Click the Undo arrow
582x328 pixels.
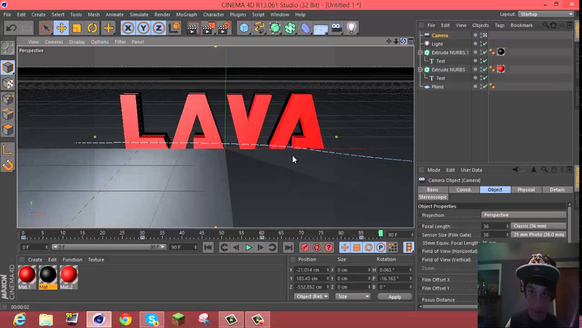[x=11, y=28]
